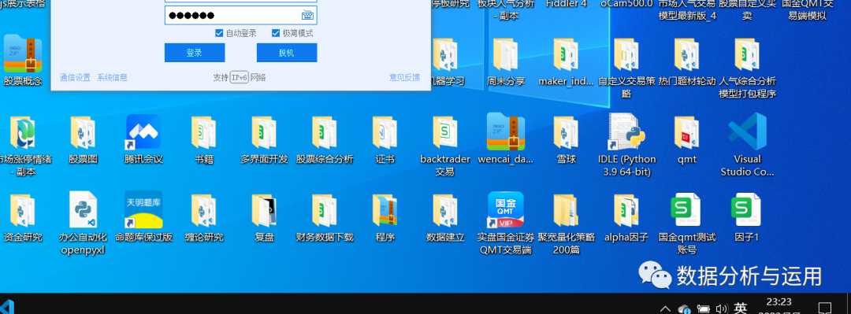
Task: Open the soft keyboard in password field
Action: coord(307,15)
